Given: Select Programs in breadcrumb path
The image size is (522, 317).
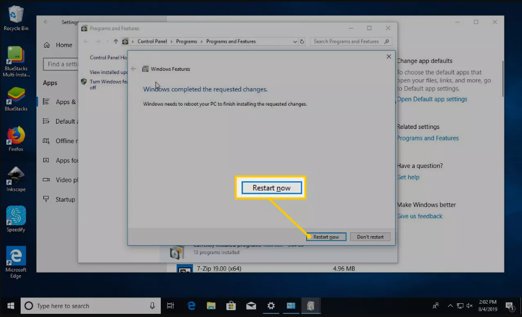Looking at the screenshot, I should click(x=186, y=42).
